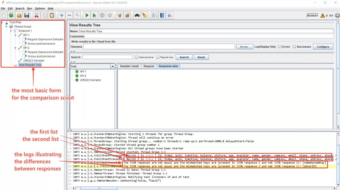This screenshot has height=190, width=340.
Task: Select Groovy post processor under API 2
Action: point(41,56)
